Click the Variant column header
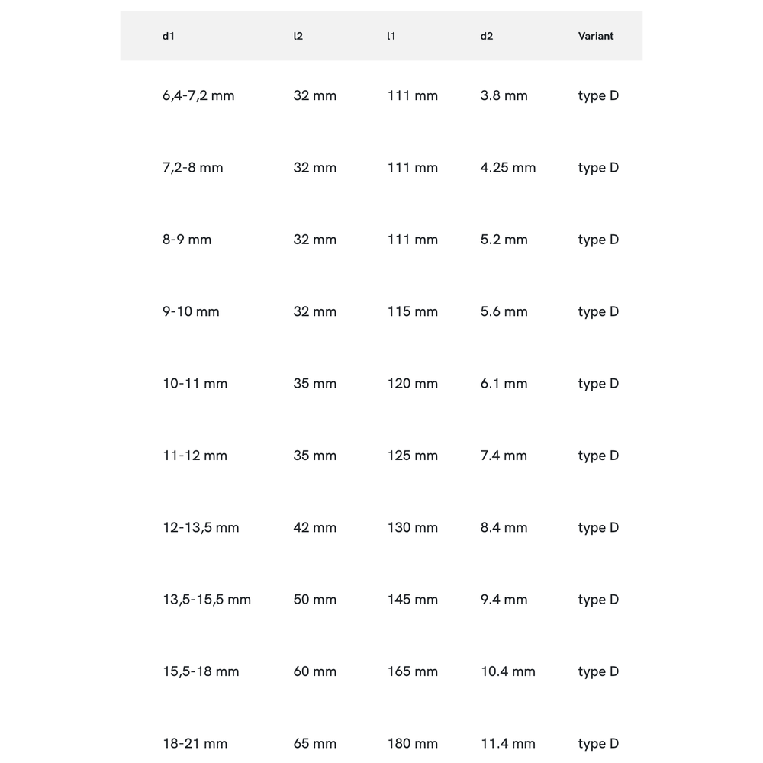Image resolution: width=763 pixels, height=763 pixels. 596,36
